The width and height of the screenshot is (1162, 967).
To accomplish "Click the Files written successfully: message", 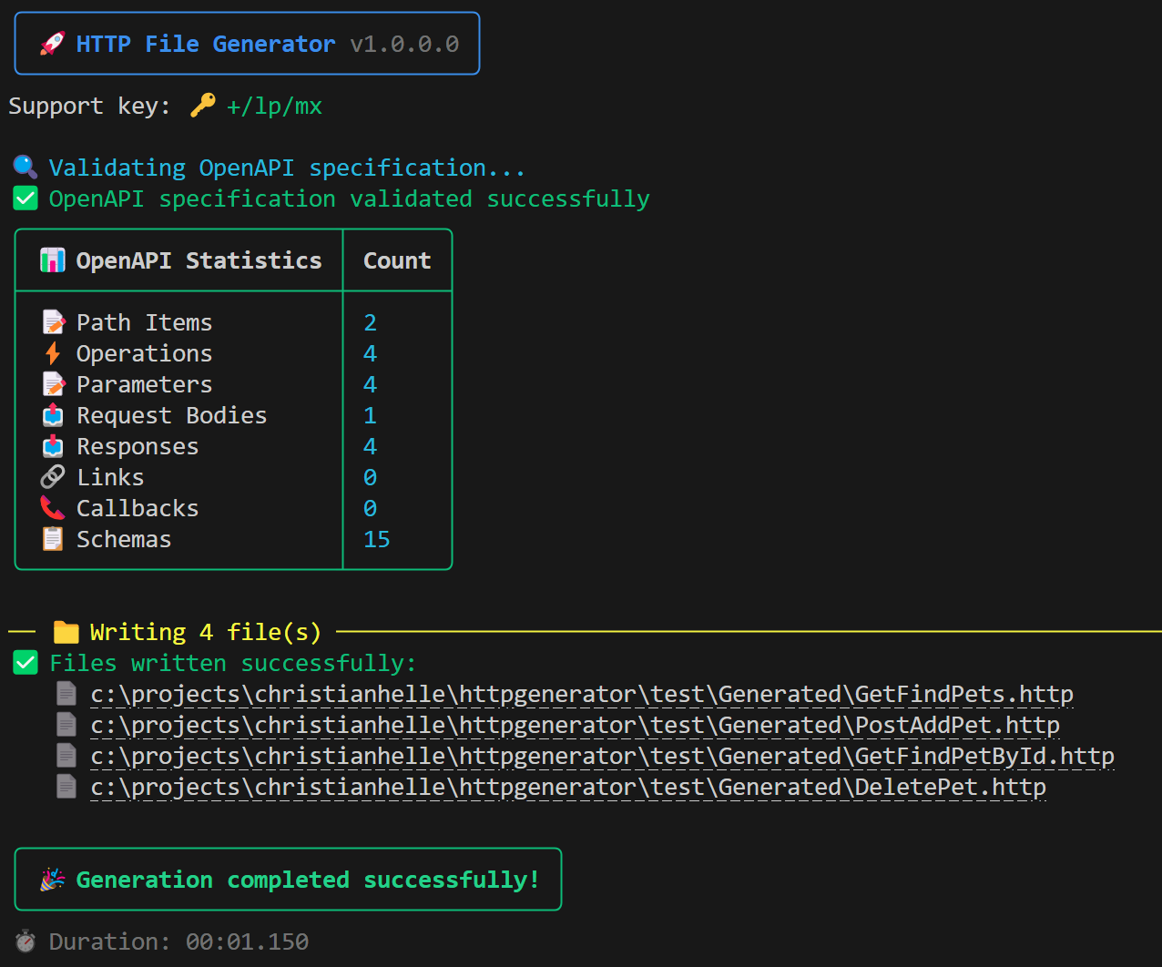I will (232, 663).
